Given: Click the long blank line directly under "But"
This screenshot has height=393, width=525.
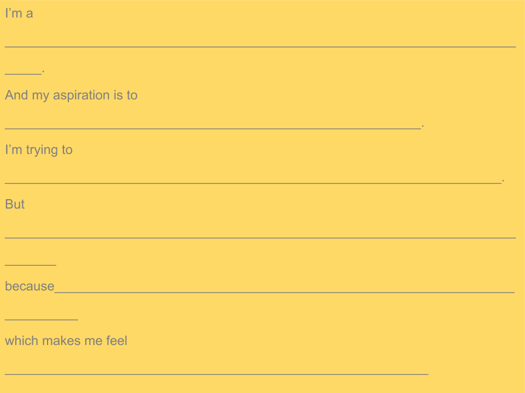Looking at the screenshot, I should tap(260, 237).
